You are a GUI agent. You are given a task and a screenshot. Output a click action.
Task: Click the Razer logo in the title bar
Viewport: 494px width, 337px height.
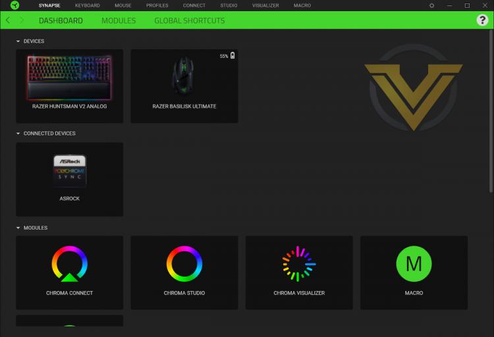click(14, 5)
